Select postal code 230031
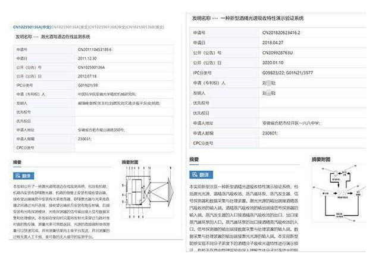Viewport: 385px width, 260px height. [84, 139]
